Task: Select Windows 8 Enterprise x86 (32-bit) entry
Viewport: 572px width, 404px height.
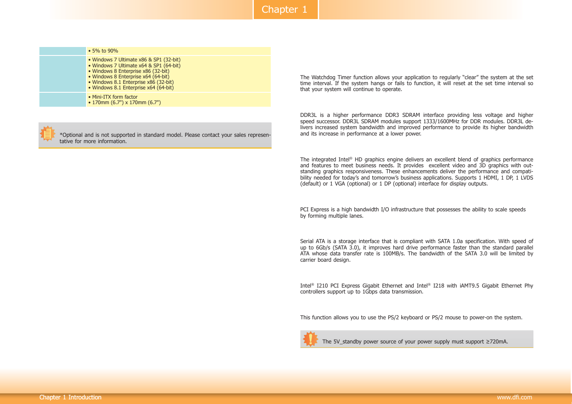Action: coord(131,71)
